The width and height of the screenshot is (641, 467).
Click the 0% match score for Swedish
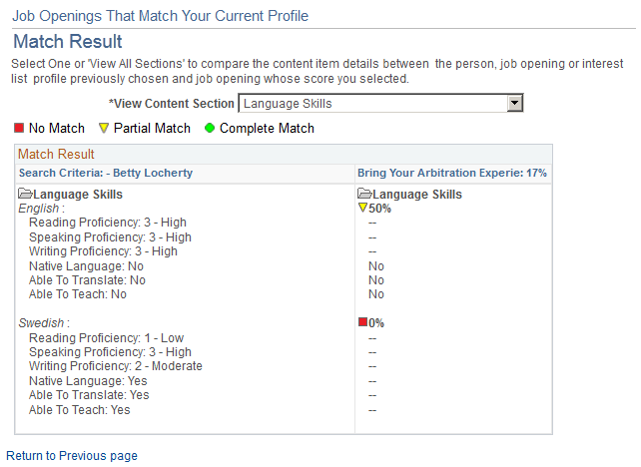376,323
